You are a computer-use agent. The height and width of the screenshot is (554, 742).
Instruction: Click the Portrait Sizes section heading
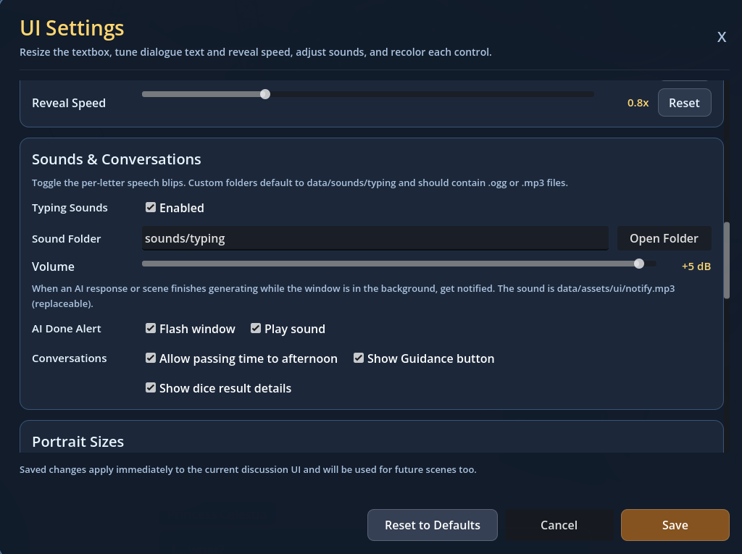pos(78,442)
